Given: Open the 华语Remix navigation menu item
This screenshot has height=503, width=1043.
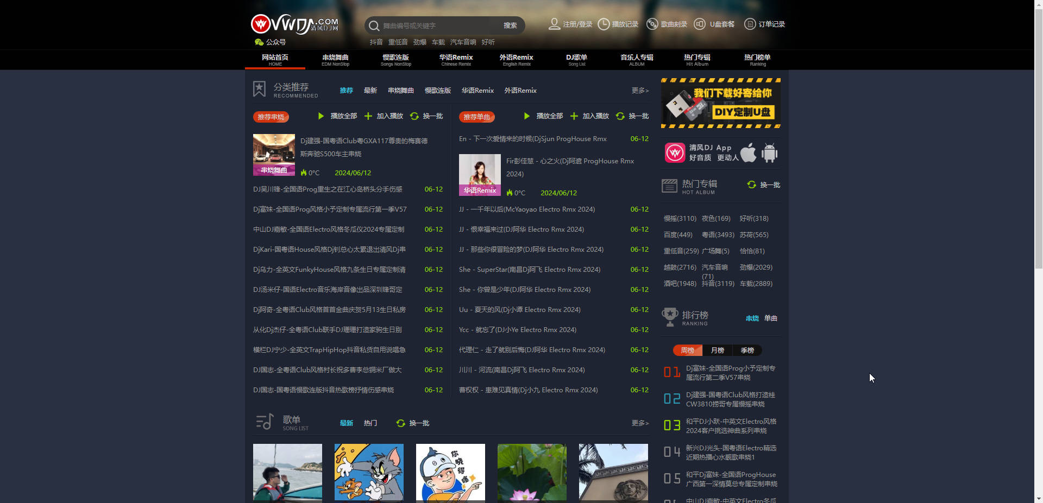Looking at the screenshot, I should [456, 60].
